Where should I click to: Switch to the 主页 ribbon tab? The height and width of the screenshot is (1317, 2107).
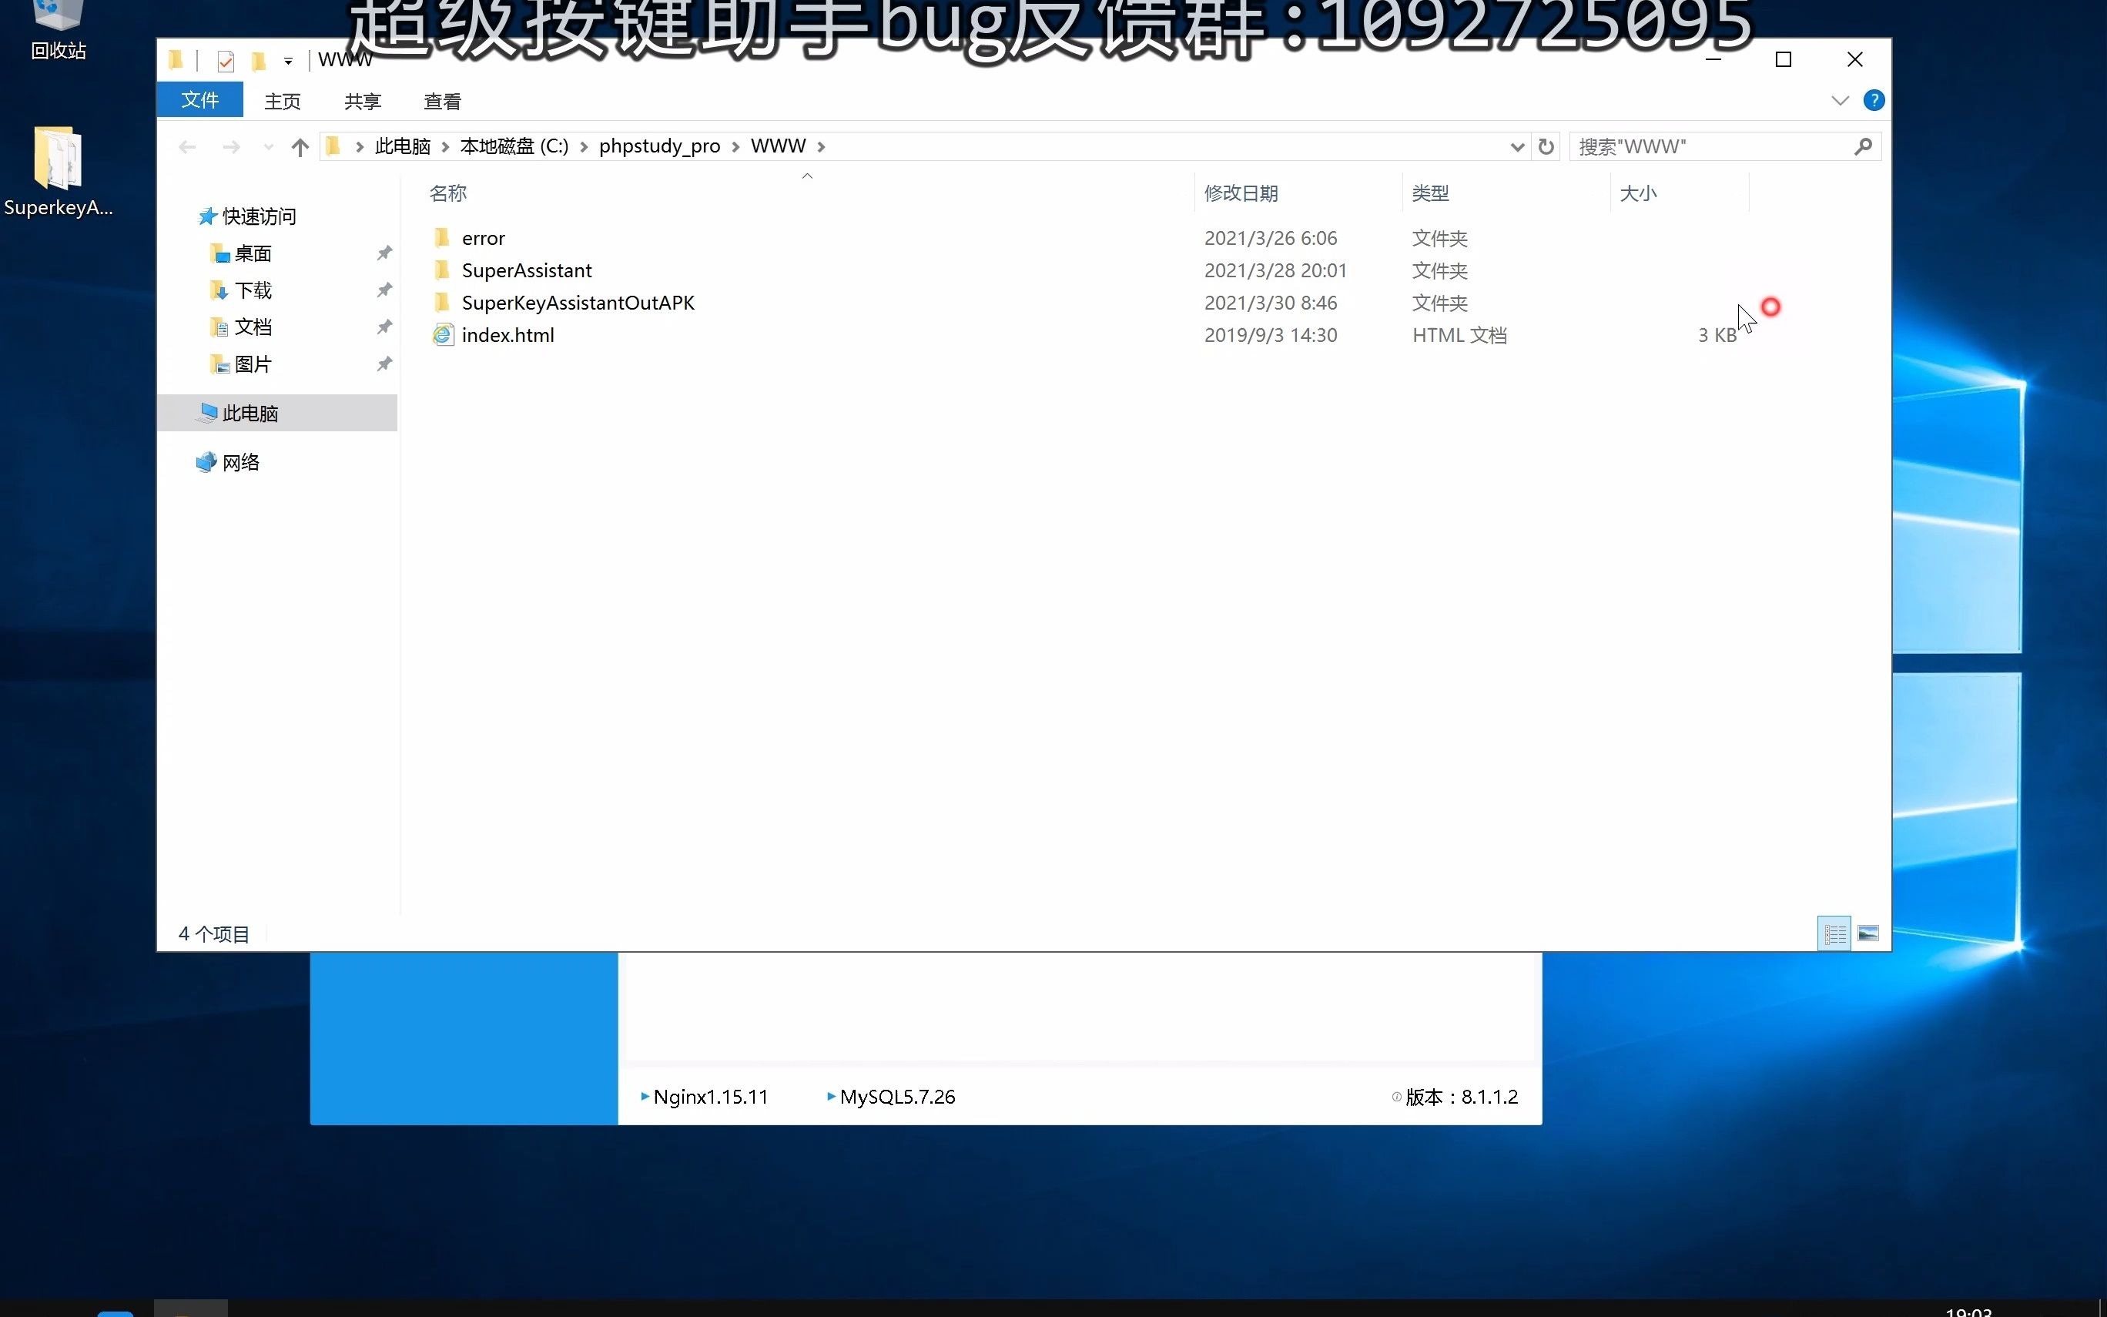tap(282, 101)
